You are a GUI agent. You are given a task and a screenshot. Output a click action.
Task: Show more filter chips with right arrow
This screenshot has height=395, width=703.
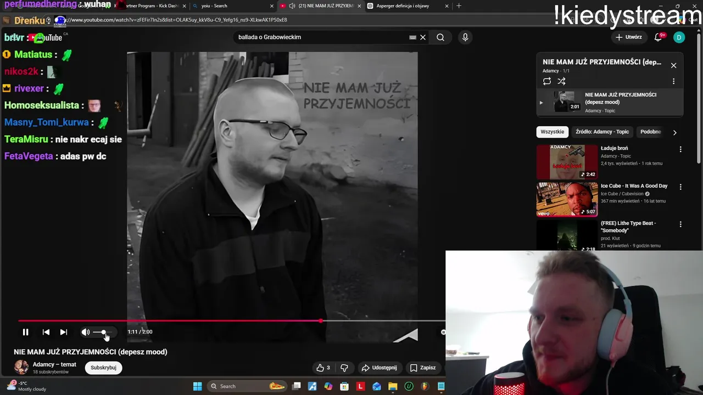click(674, 132)
